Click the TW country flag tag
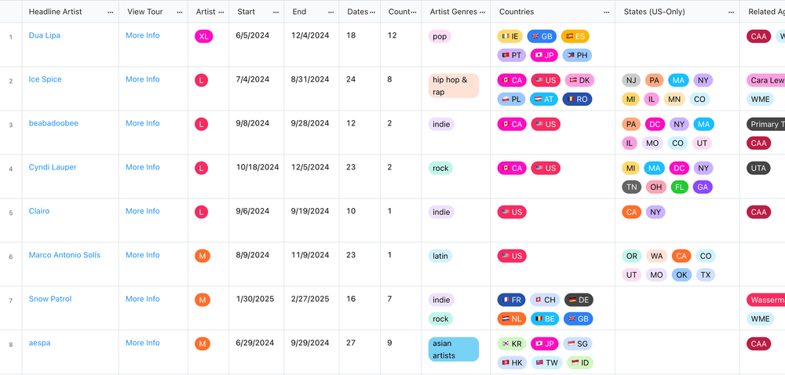Viewport: 785px width, 375px height. [x=546, y=363]
